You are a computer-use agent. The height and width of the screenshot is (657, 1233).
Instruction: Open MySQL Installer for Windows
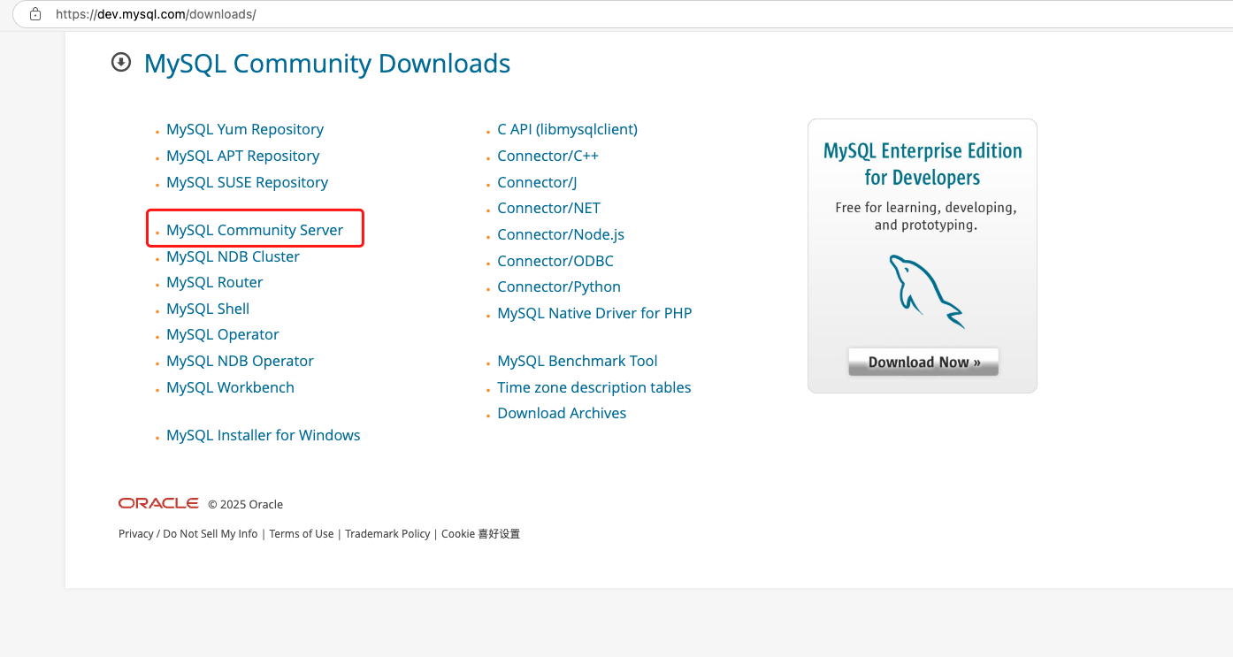(x=264, y=435)
